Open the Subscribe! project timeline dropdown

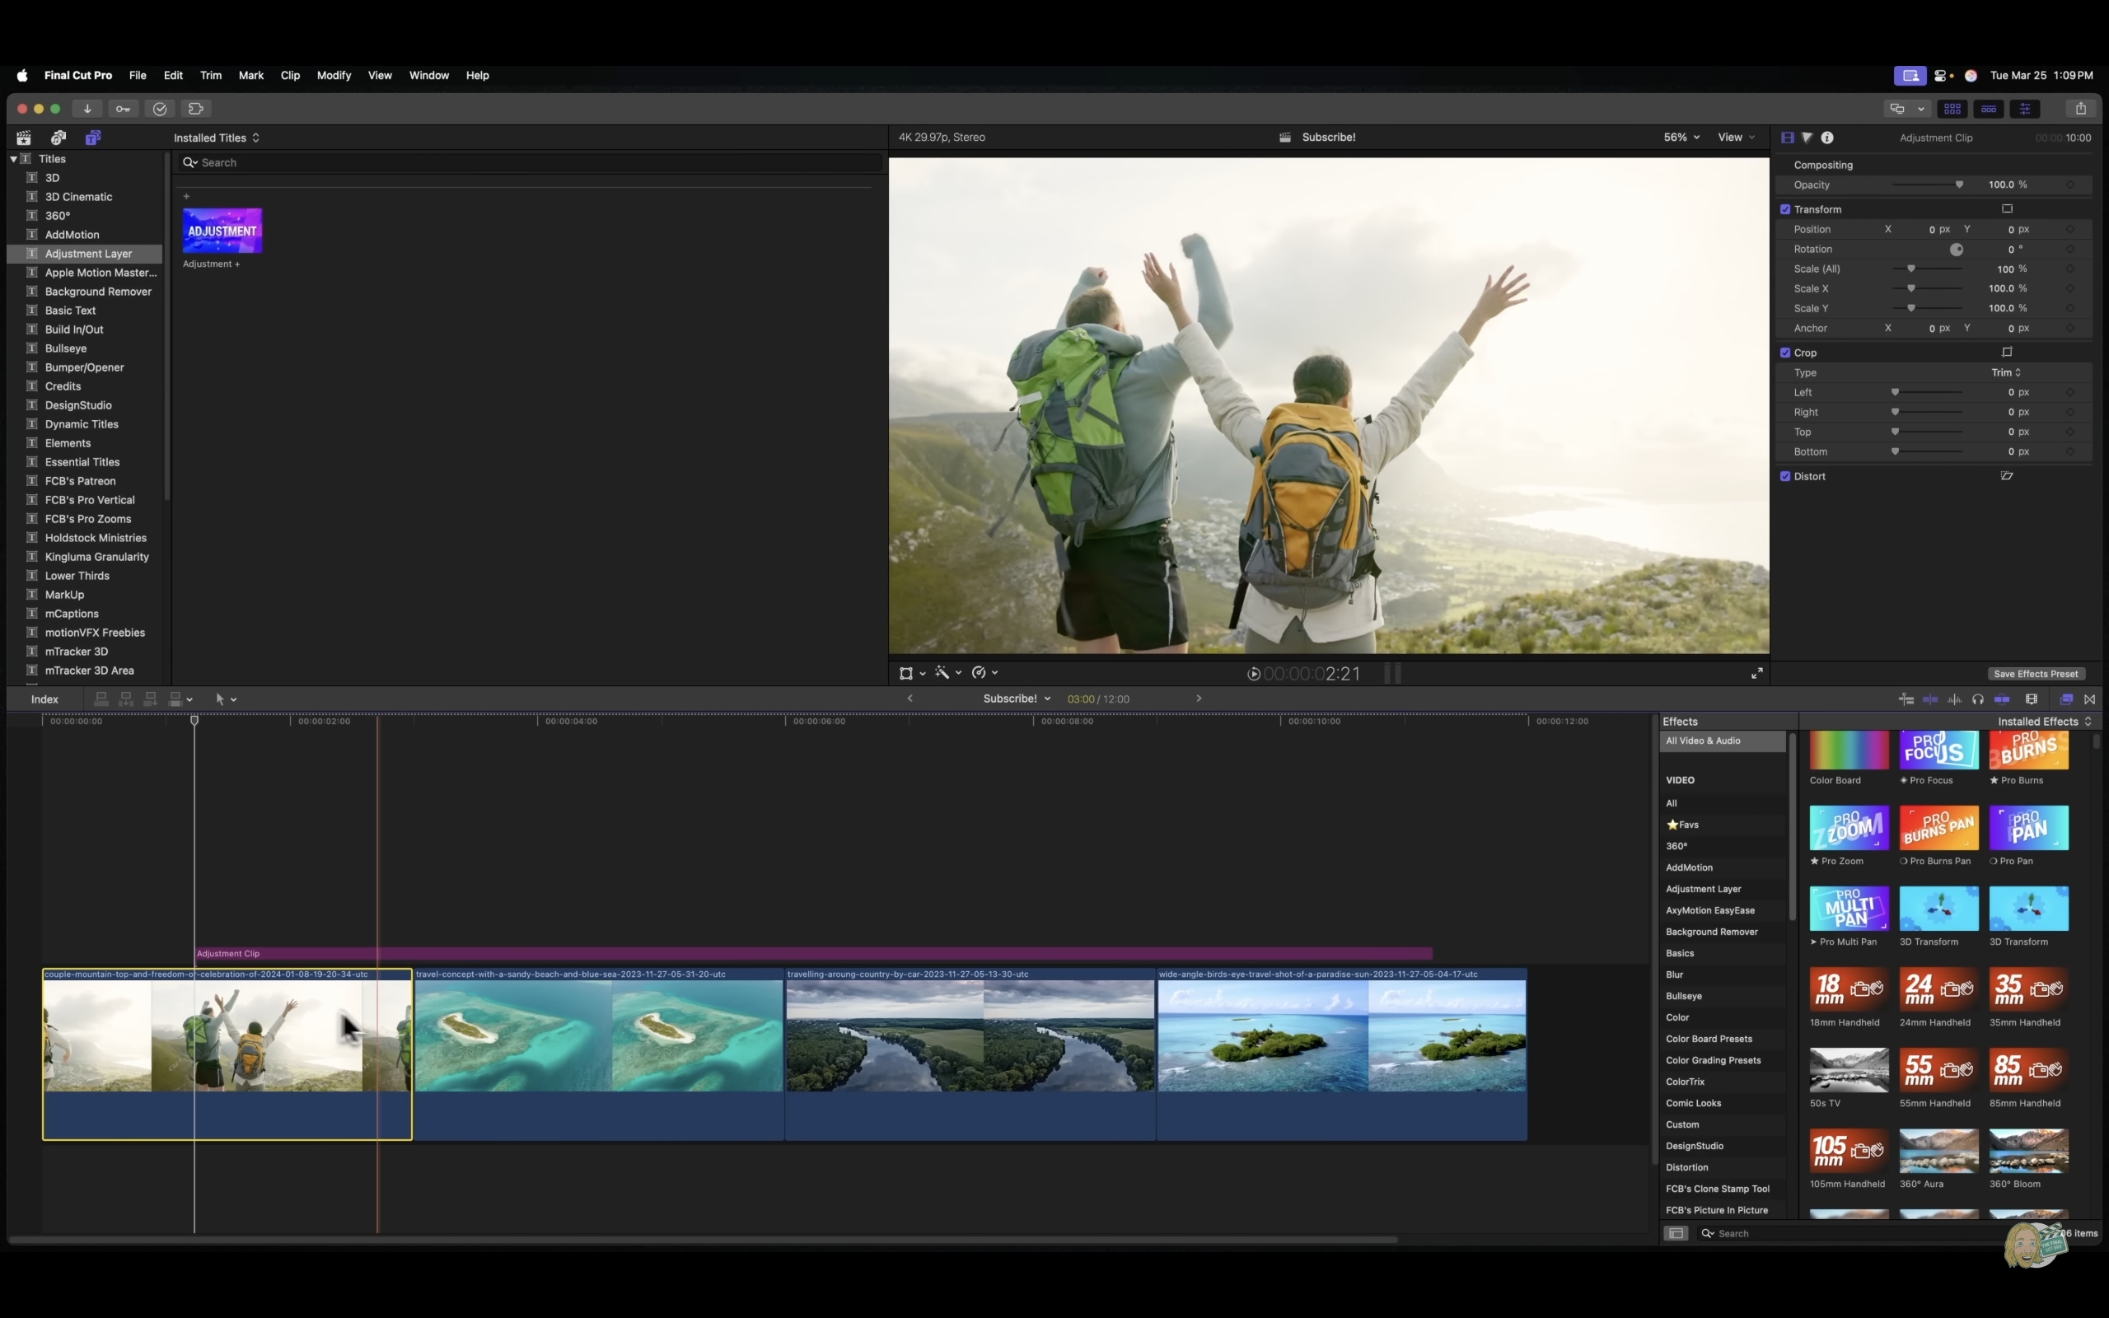pos(1017,699)
